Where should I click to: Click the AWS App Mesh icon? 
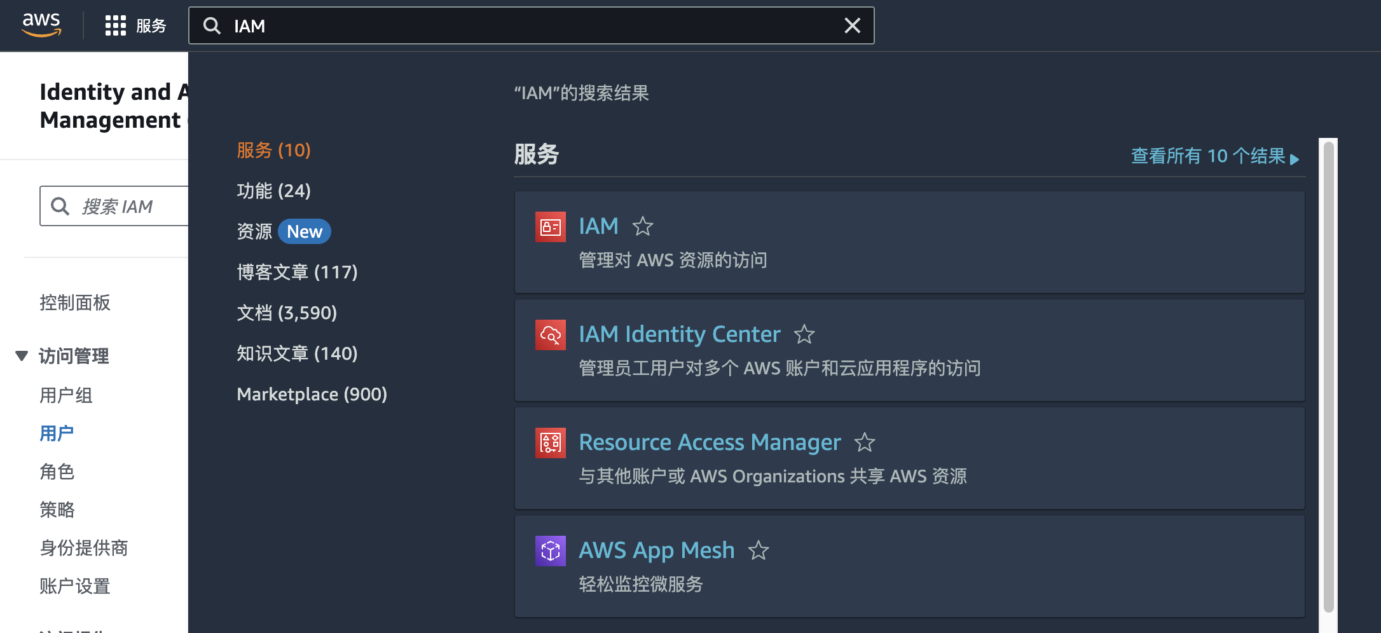550,551
